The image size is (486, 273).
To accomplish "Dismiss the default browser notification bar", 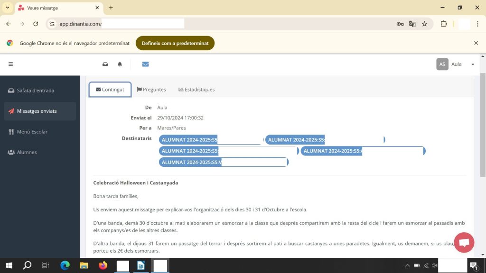I will coord(476,43).
